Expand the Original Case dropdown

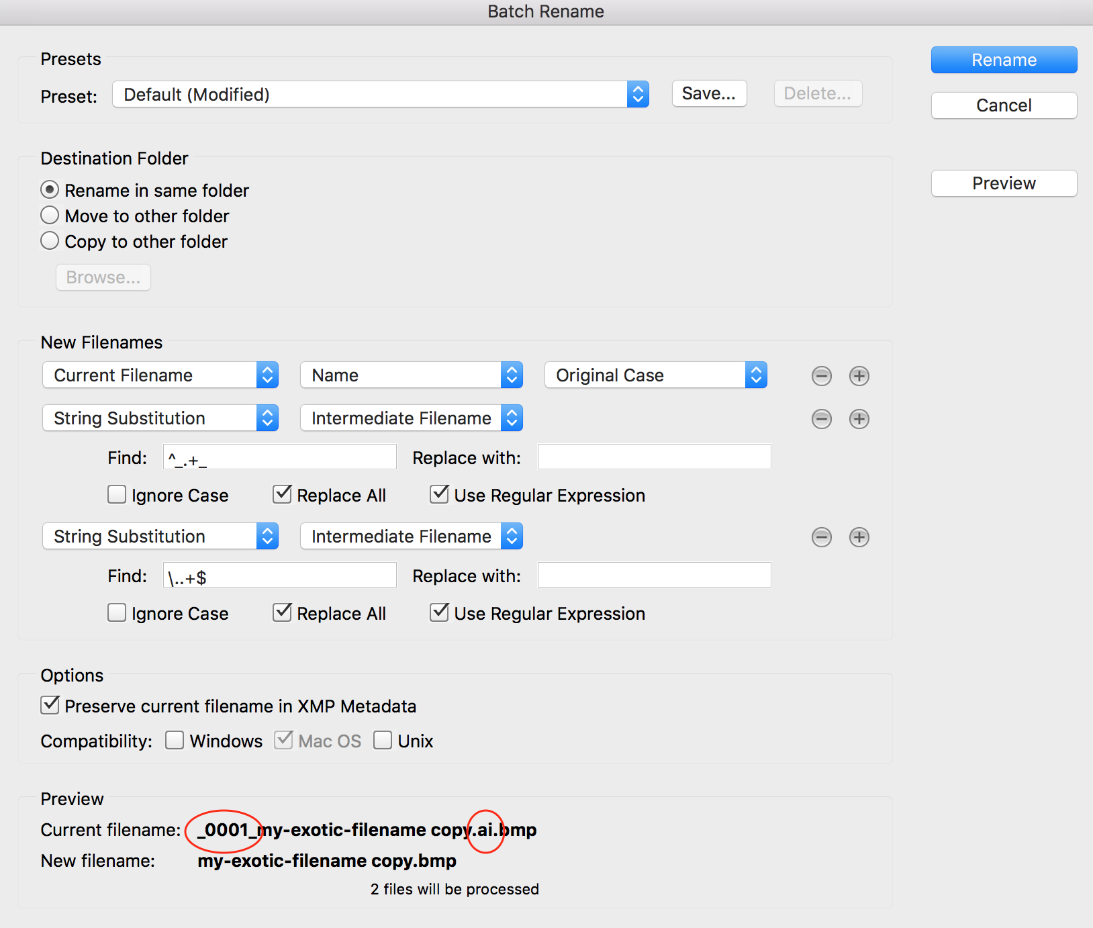pyautogui.click(x=655, y=375)
